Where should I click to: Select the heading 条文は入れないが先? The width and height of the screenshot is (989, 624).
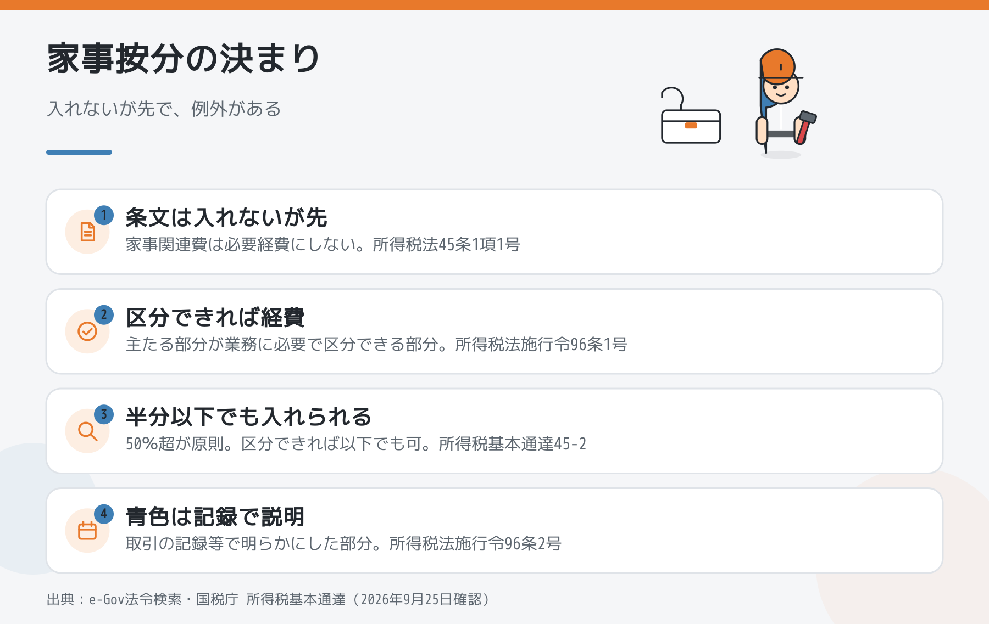pyautogui.click(x=226, y=217)
